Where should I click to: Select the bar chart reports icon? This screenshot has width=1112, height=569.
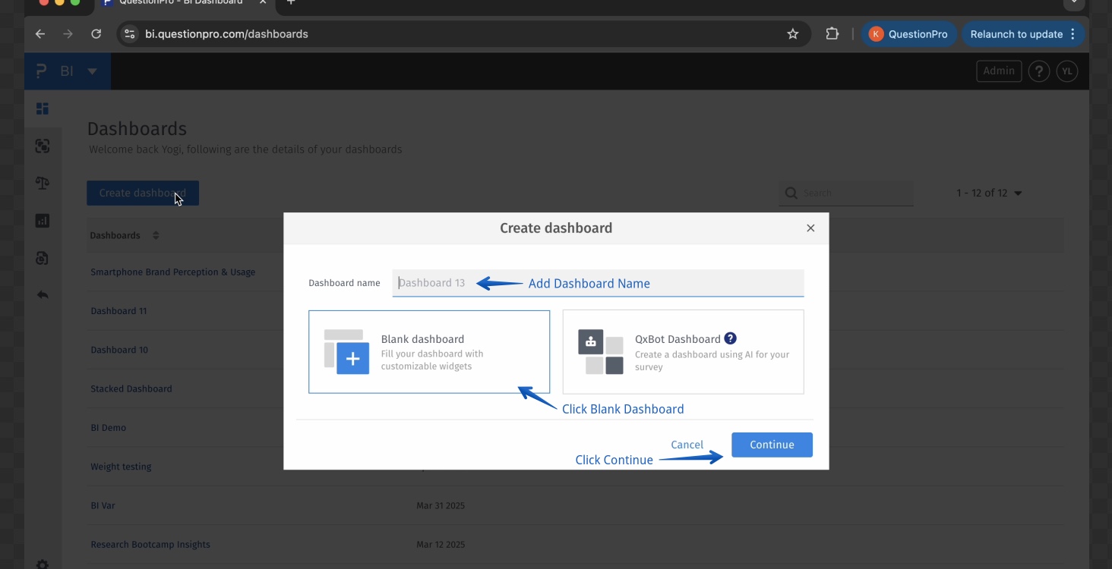43,220
